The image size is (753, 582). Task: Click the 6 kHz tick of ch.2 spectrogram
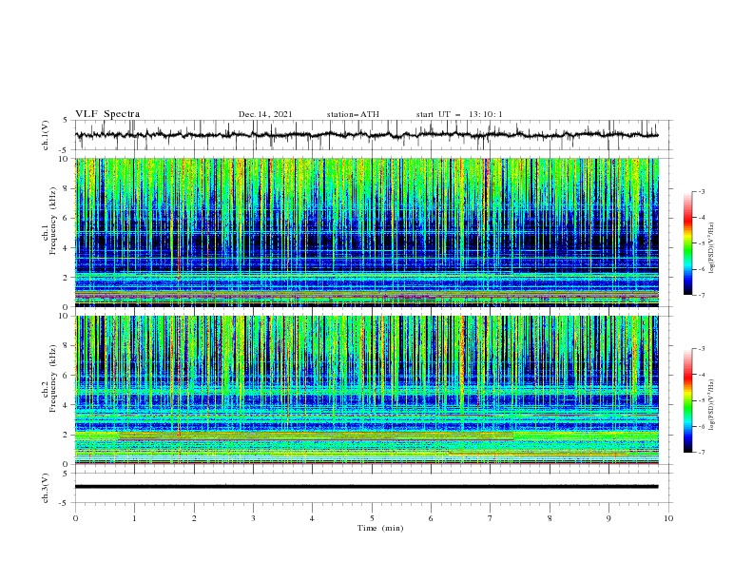pos(68,376)
